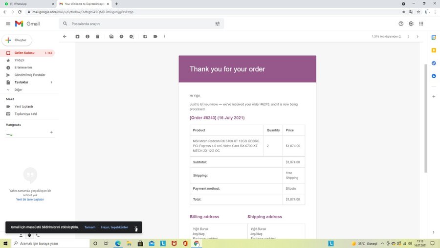Open Gönderilmiş Postalar sent folder
This screenshot has height=248, width=440.
point(27,75)
